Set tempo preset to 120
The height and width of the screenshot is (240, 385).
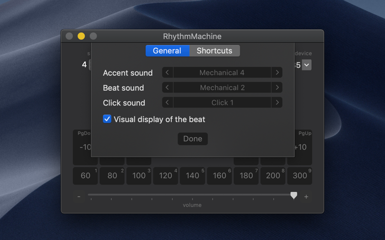tap(166, 176)
